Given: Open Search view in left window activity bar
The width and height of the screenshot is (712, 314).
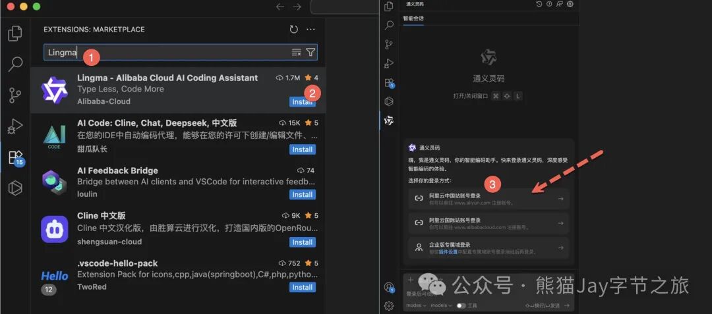Looking at the screenshot, I should (x=15, y=65).
